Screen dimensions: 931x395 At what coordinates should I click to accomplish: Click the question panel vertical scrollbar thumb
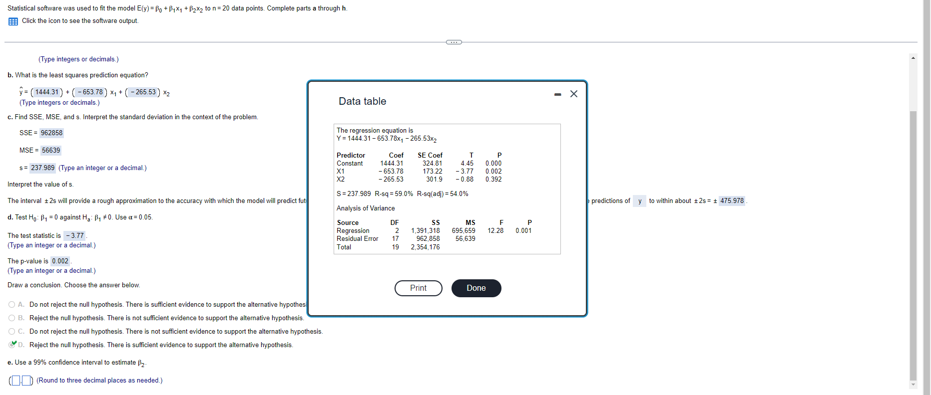(x=913, y=245)
